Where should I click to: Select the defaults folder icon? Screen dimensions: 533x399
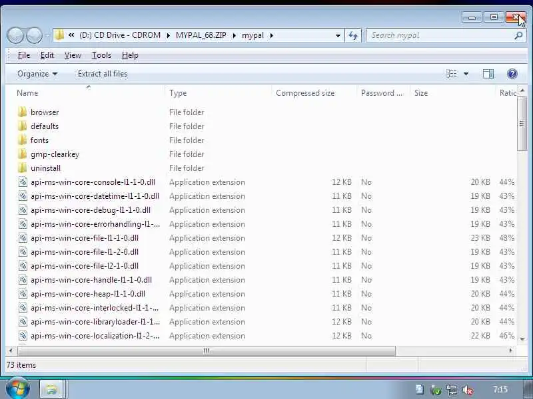23,126
